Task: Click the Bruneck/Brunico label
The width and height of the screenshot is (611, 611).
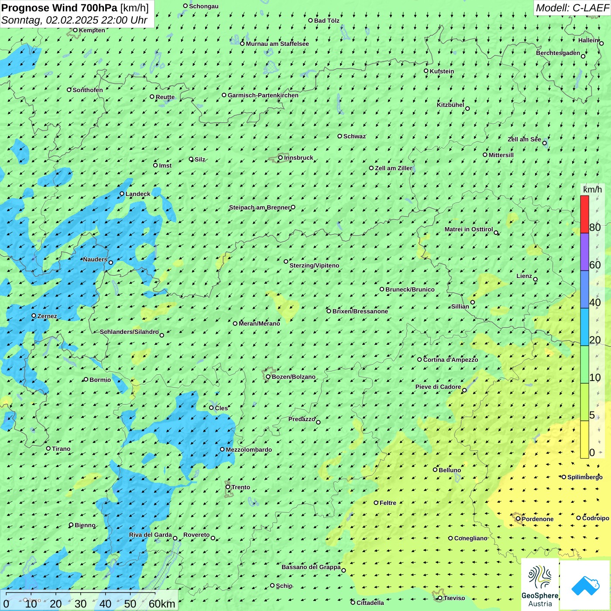Action: click(410, 289)
